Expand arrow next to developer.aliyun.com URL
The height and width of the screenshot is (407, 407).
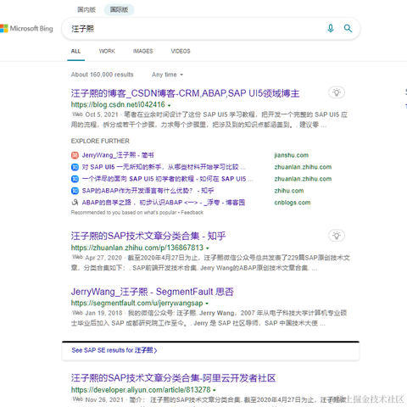[x=215, y=390]
